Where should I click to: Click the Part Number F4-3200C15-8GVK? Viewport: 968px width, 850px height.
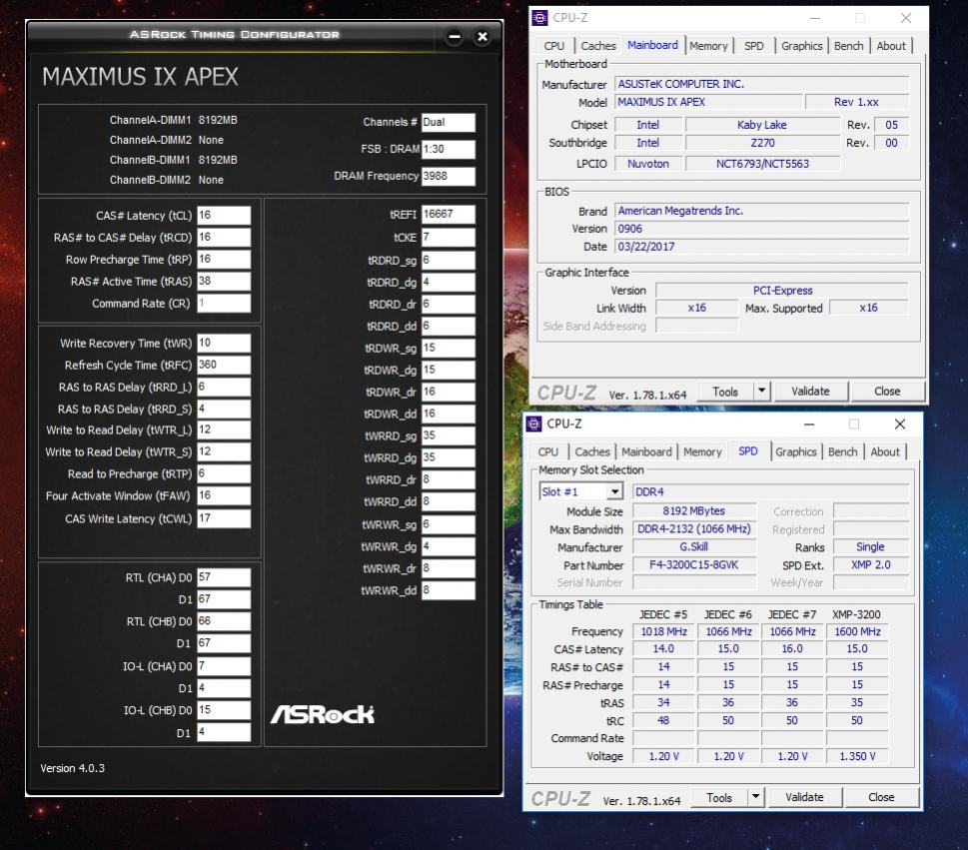(x=694, y=564)
